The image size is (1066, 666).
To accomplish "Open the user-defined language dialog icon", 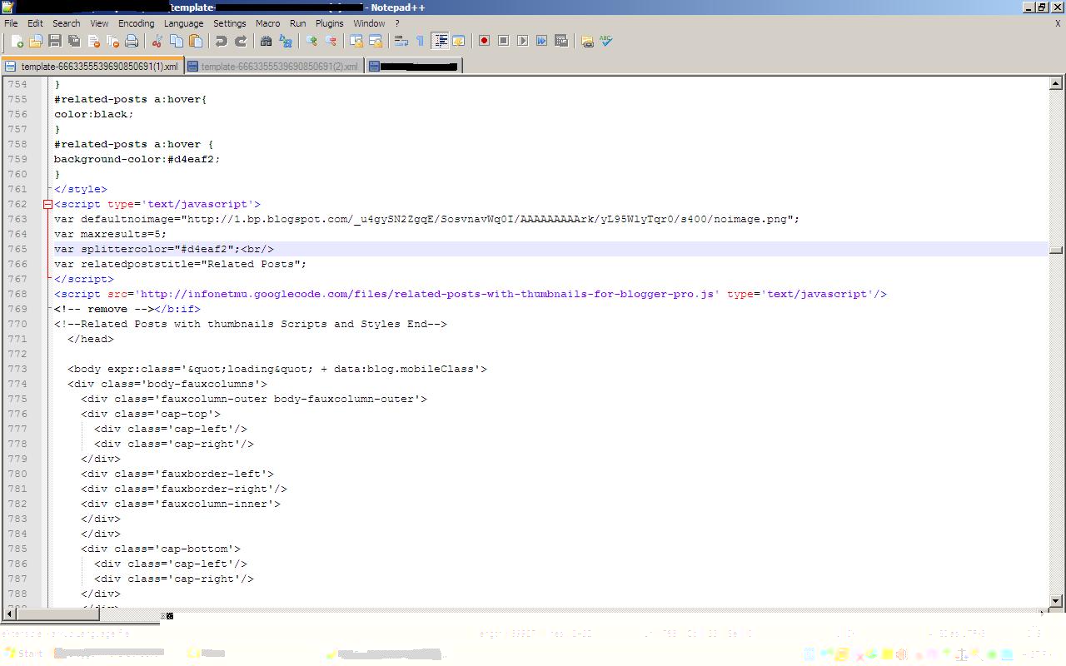I will pyautogui.click(x=458, y=41).
